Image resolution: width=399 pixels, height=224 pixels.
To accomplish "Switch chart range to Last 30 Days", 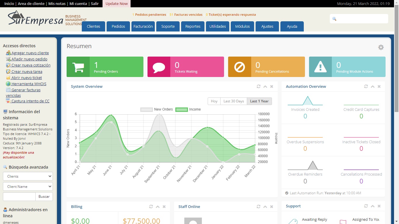I will [233, 101].
